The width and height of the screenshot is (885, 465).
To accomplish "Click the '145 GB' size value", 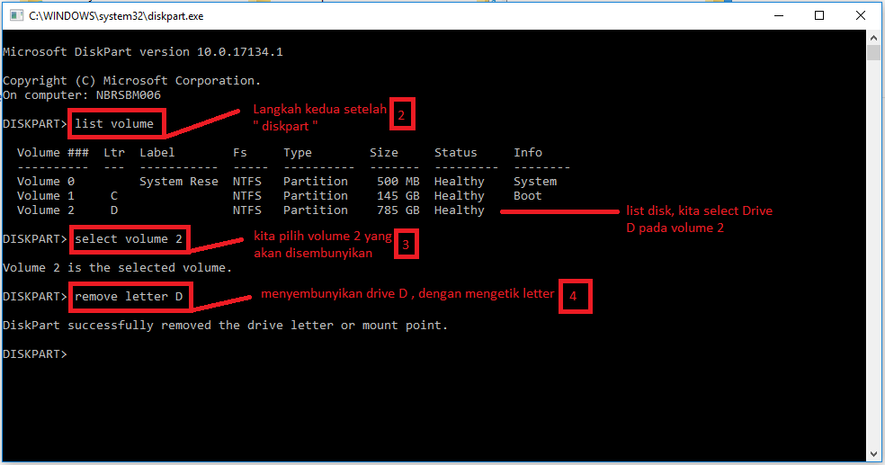I will point(398,196).
